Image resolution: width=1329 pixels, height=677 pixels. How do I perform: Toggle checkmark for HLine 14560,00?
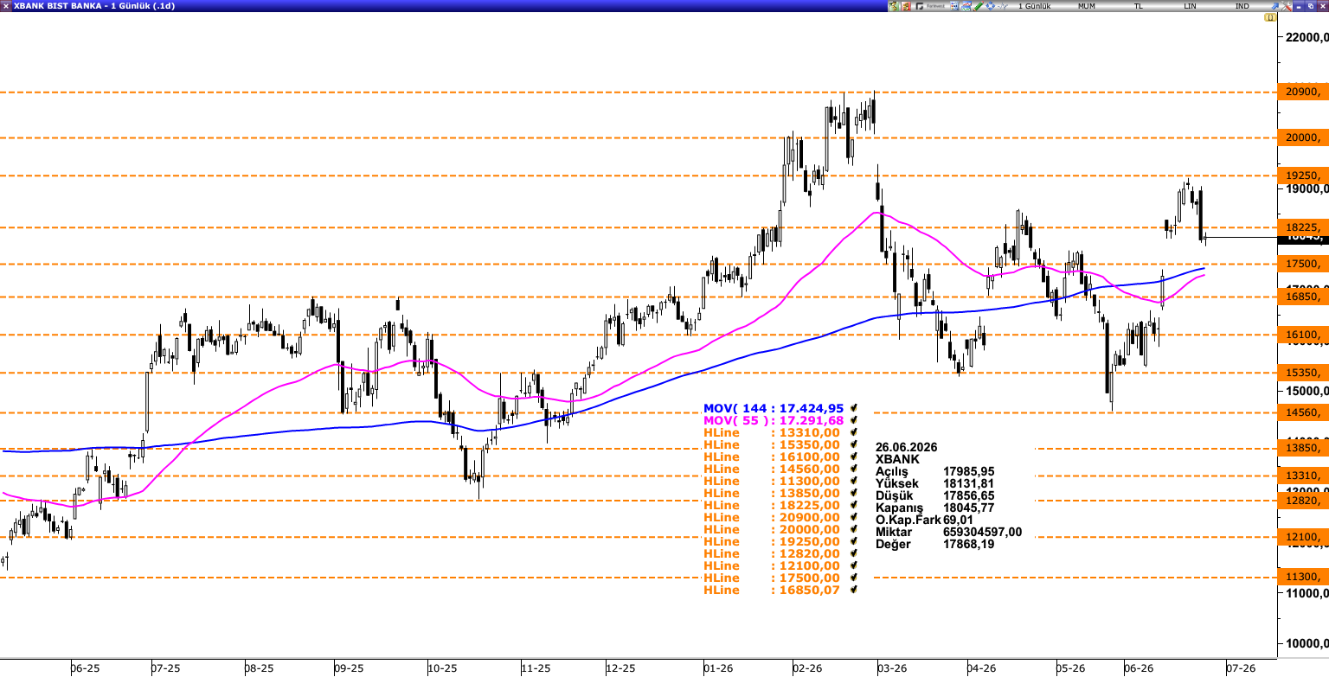point(853,469)
